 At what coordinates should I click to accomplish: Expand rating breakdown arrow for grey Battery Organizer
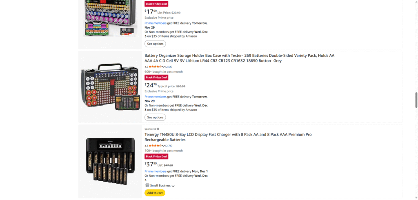click(163, 67)
